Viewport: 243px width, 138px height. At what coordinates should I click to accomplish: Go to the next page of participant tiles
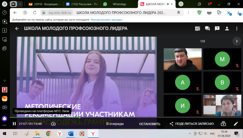(x=237, y=41)
